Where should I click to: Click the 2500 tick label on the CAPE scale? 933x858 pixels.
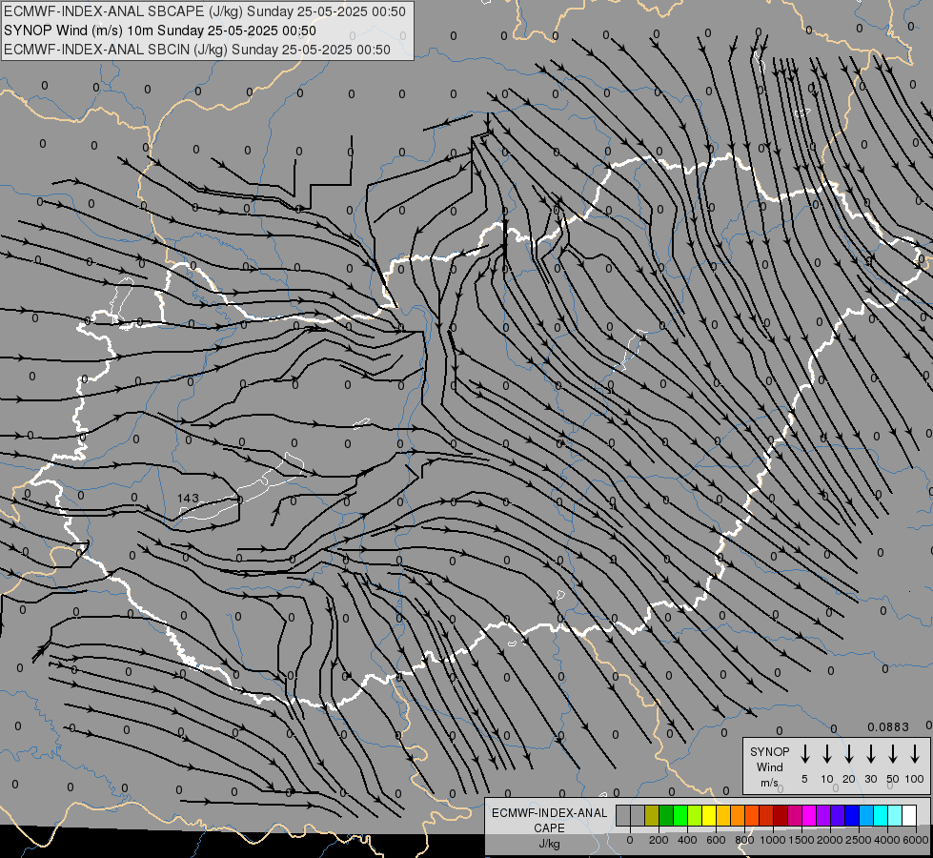click(859, 840)
